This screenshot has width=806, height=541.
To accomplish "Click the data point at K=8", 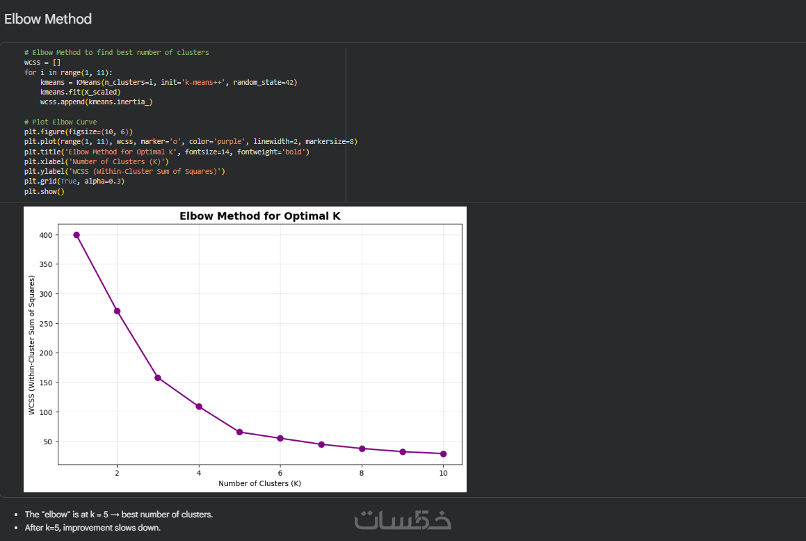I will (x=362, y=449).
